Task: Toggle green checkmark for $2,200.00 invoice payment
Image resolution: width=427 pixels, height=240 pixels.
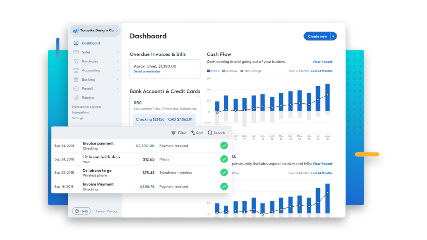Action: pos(224,146)
